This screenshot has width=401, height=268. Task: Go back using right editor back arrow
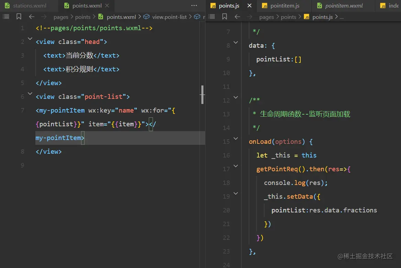coord(237,16)
